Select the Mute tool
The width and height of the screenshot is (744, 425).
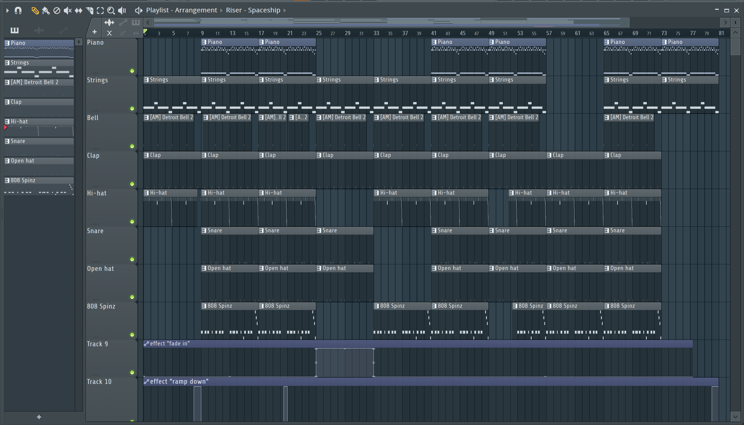[67, 11]
